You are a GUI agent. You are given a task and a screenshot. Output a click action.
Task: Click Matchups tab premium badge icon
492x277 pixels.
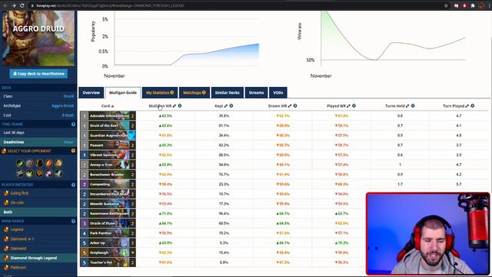pyautogui.click(x=204, y=92)
